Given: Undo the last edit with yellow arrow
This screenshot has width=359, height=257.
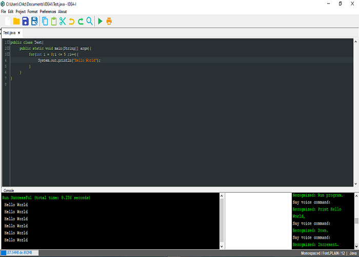Looking at the screenshot, I should pos(72,21).
